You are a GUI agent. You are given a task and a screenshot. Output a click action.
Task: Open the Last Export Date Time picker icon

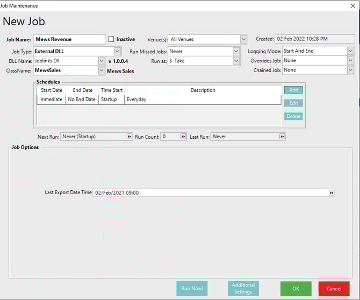point(331,192)
